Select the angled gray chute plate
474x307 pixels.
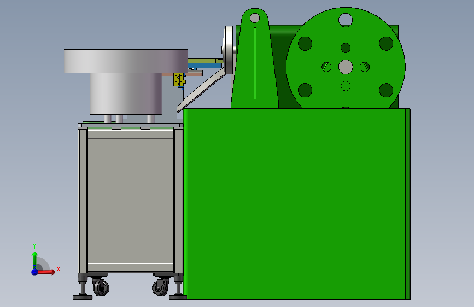202,91
